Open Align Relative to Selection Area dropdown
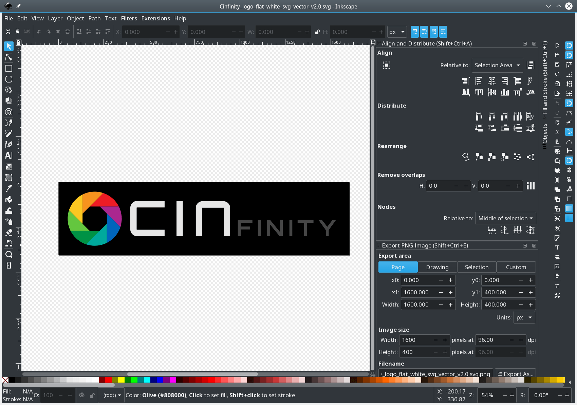This screenshot has width=577, height=405. [497, 65]
